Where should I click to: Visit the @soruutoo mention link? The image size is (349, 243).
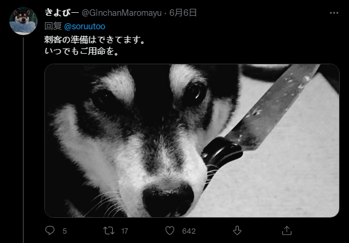tap(85, 26)
